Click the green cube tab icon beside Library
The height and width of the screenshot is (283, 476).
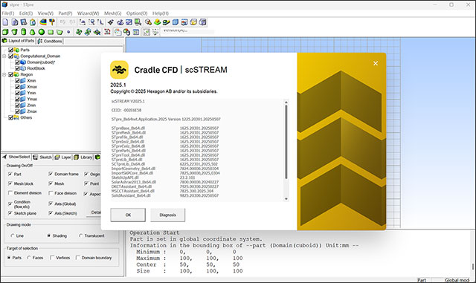click(97, 157)
